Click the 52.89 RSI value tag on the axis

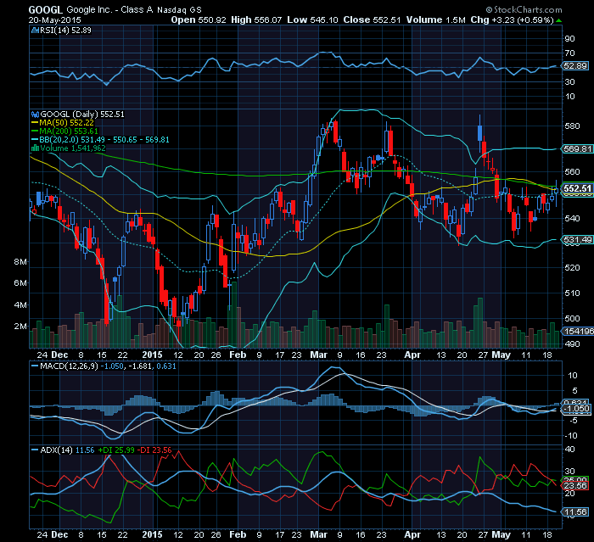(574, 66)
